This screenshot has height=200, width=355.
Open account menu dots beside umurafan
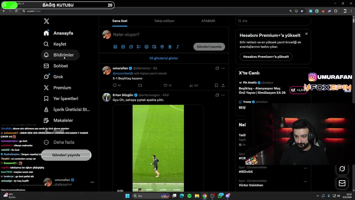[92, 182]
